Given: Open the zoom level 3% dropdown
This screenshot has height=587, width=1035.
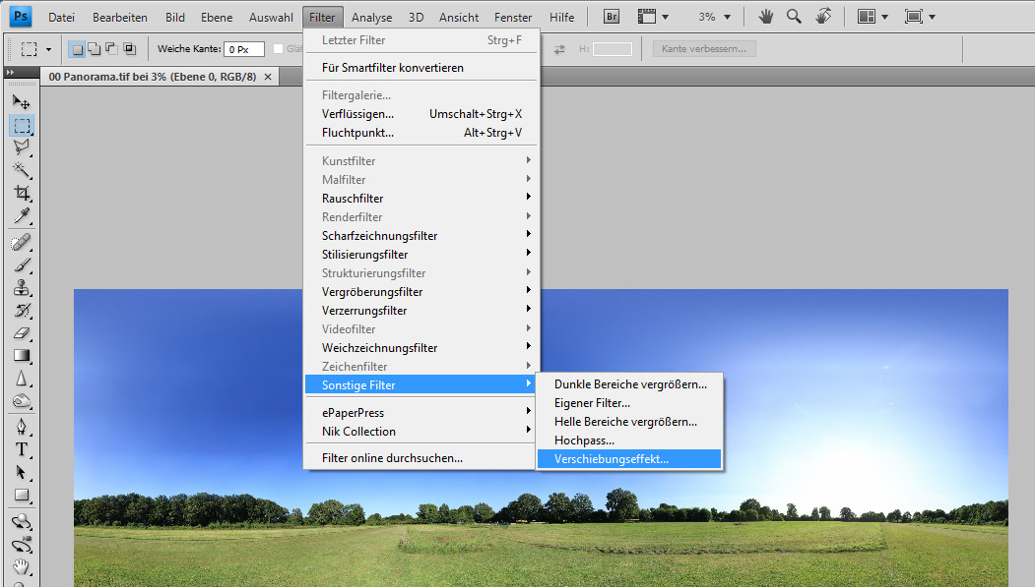Looking at the screenshot, I should click(x=714, y=17).
